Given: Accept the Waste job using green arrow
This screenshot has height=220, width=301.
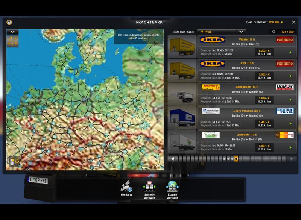Looking at the screenshot, I should pos(290,52).
